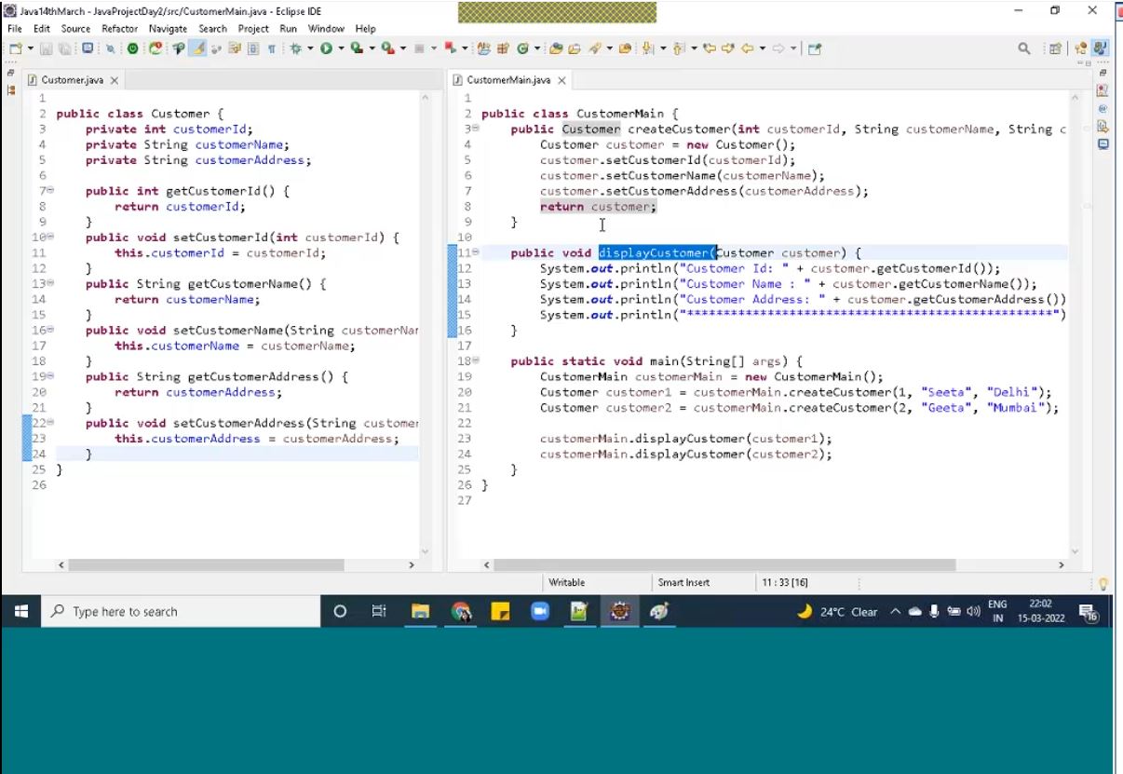The width and height of the screenshot is (1123, 774).
Task: Open the Navigate menu
Action: [x=168, y=29]
